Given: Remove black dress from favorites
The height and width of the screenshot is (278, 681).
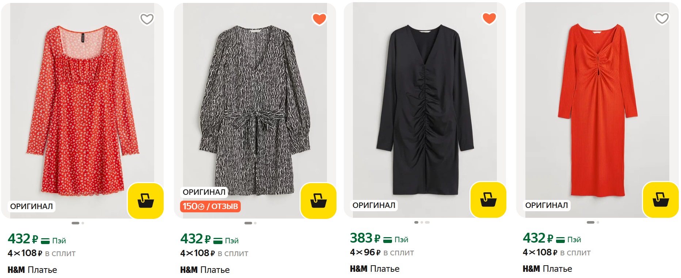Looking at the screenshot, I should pos(489,18).
